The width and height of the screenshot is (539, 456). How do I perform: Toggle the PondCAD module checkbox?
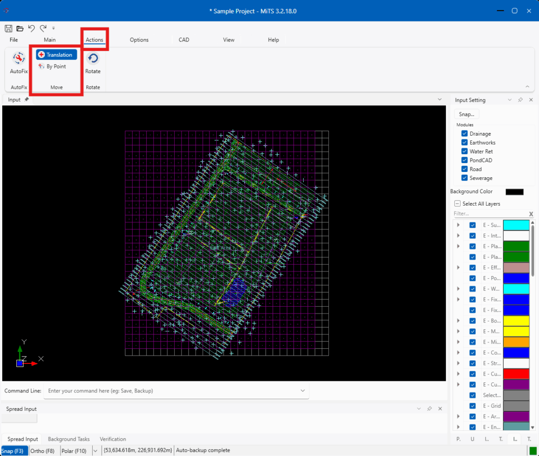point(464,160)
